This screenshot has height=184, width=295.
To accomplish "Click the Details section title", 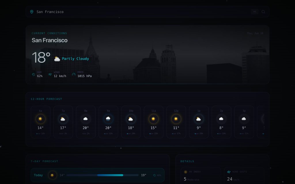I will 187,161.
